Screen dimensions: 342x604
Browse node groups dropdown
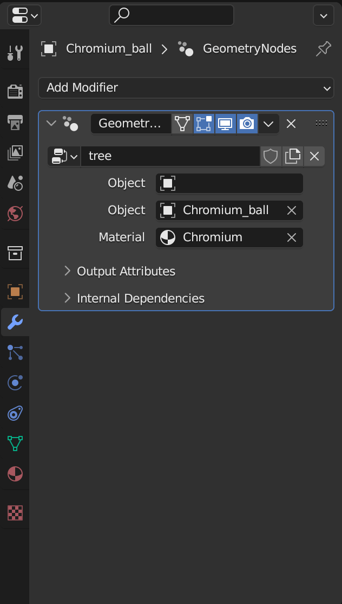[64, 156]
